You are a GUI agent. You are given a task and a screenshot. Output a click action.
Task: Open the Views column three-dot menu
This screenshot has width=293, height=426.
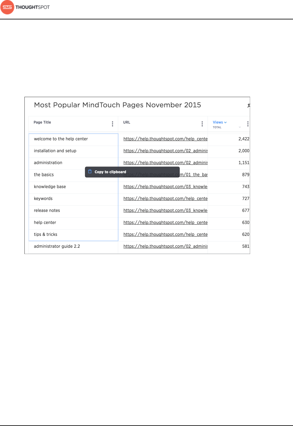pyautogui.click(x=248, y=124)
